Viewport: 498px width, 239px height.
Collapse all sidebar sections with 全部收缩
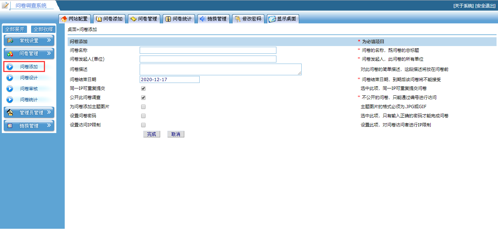tap(43, 29)
